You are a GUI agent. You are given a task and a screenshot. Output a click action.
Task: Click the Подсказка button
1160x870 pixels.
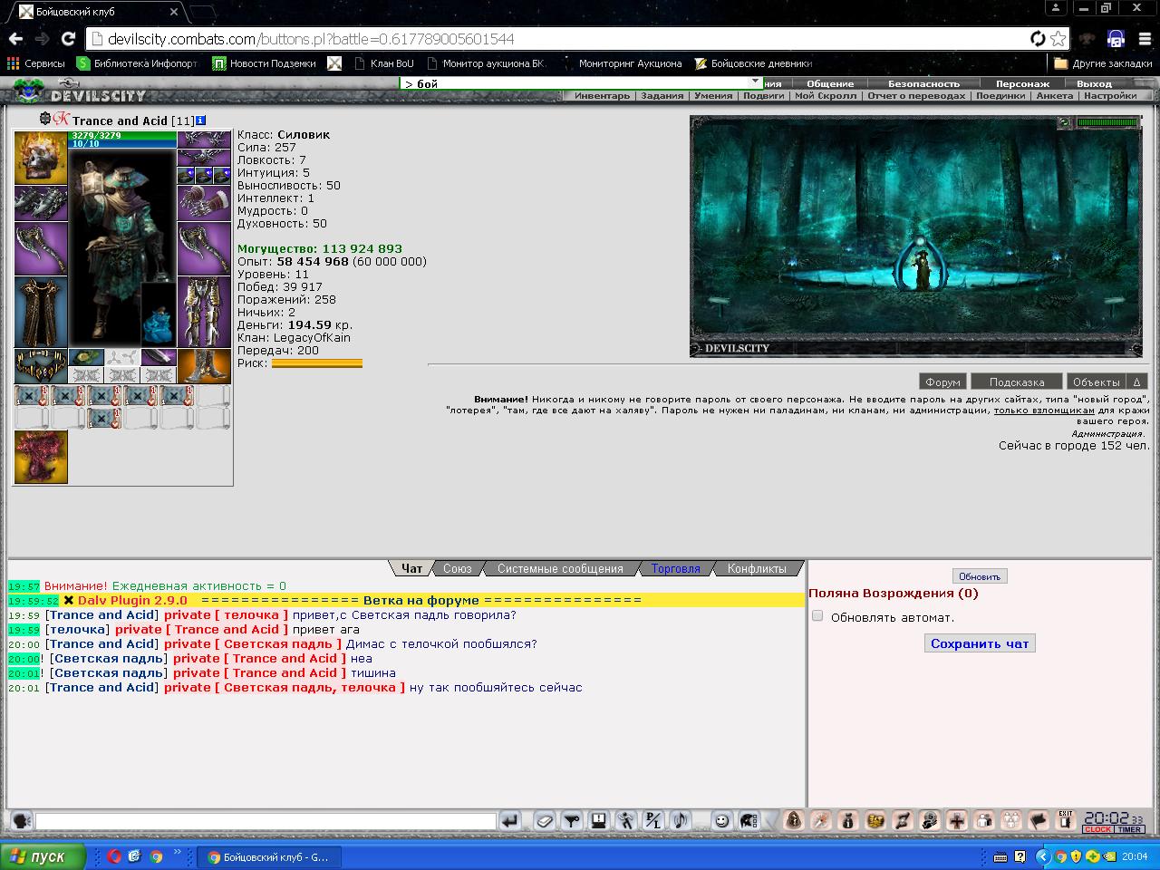(1017, 382)
